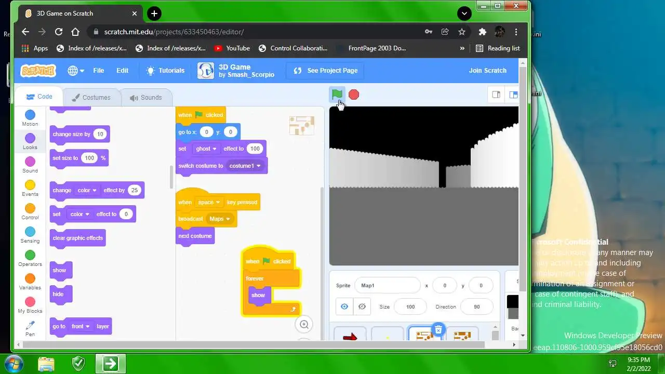
Task: Open the Edit menu
Action: [x=122, y=71]
